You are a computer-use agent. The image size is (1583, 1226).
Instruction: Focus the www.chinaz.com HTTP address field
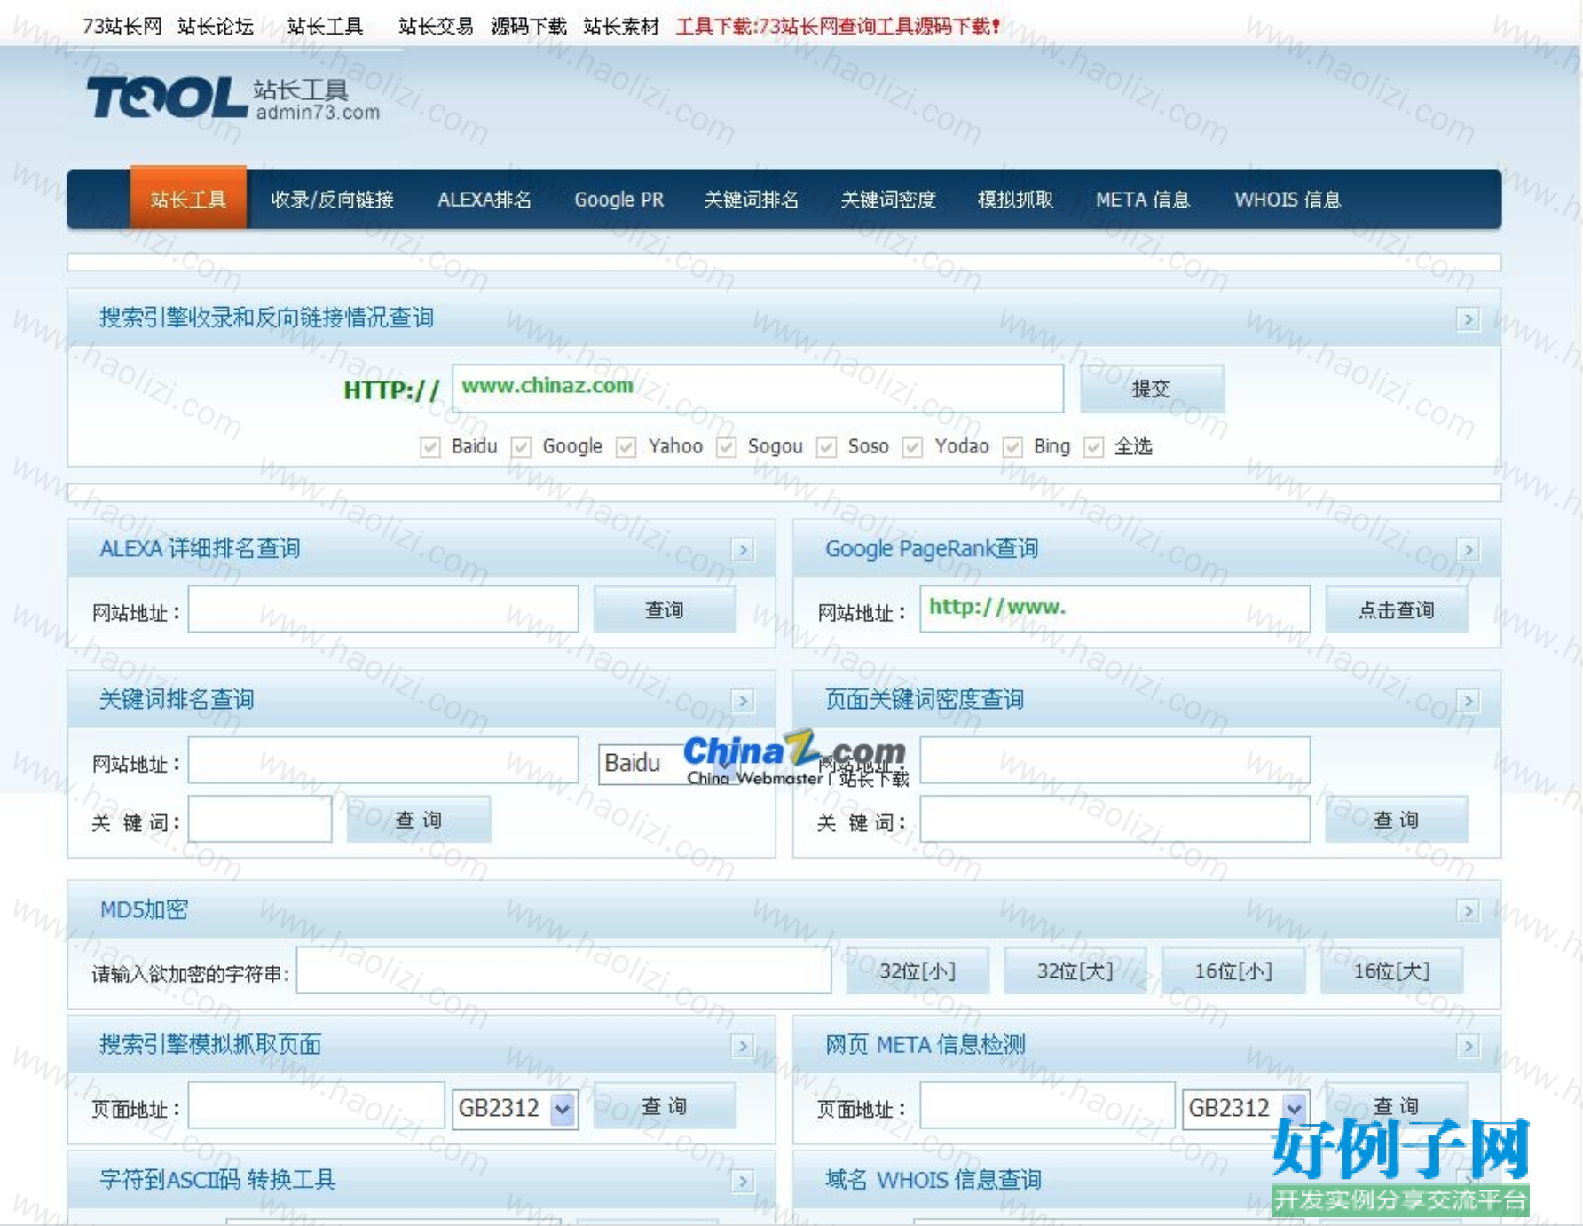click(x=758, y=389)
